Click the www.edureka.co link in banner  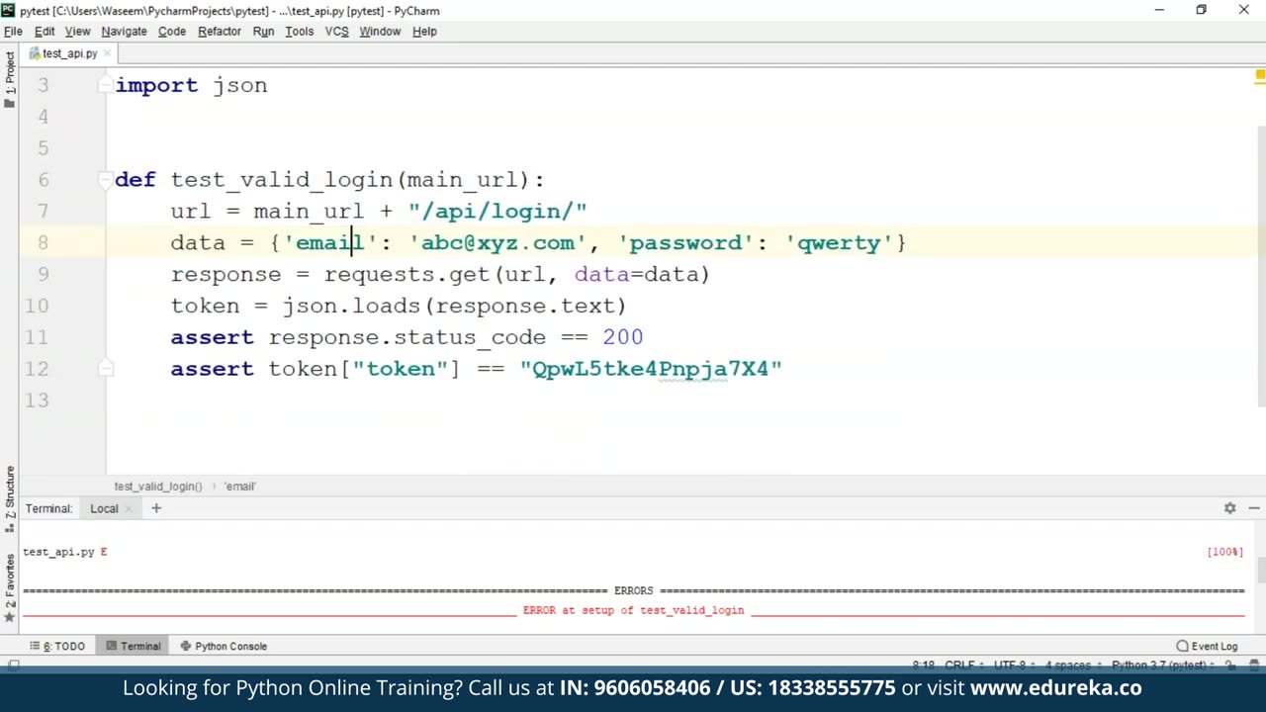tap(1055, 687)
